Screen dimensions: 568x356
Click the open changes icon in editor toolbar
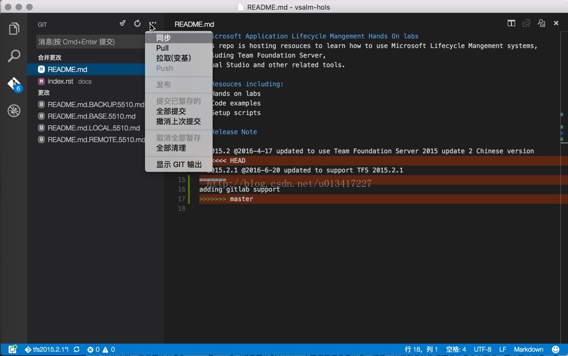coord(526,23)
